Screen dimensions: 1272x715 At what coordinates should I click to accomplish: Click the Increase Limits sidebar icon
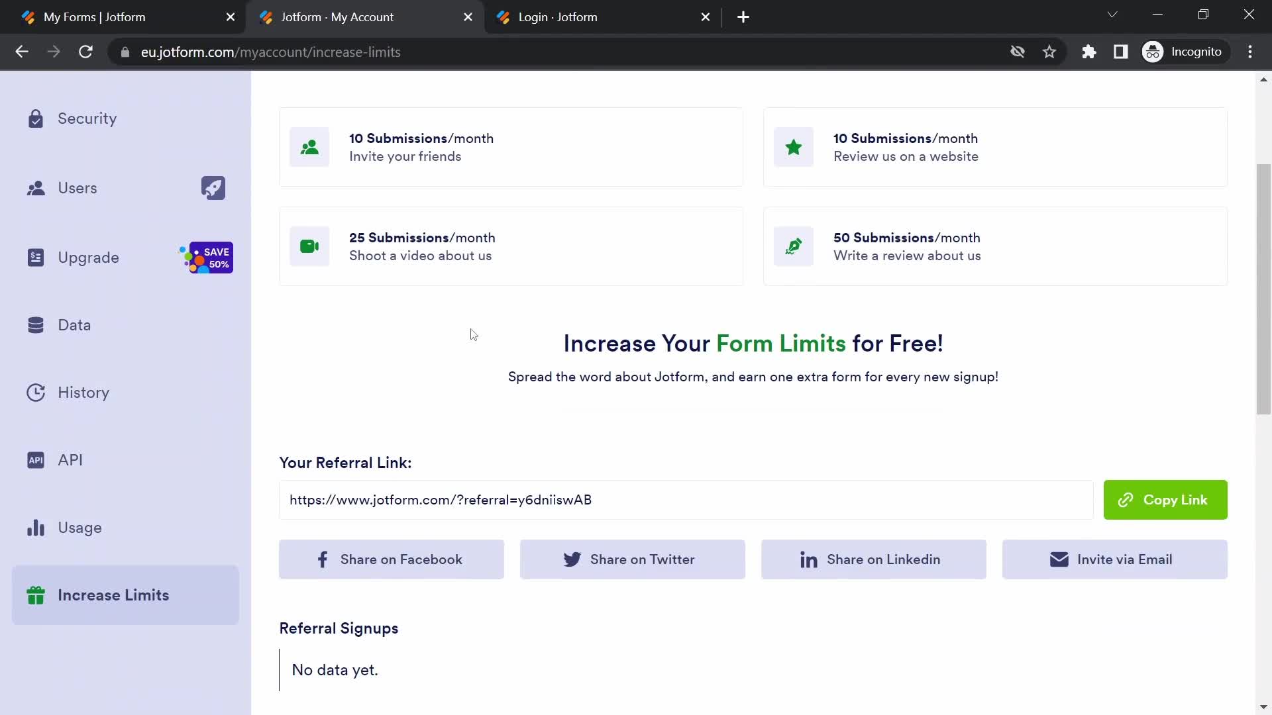35,595
